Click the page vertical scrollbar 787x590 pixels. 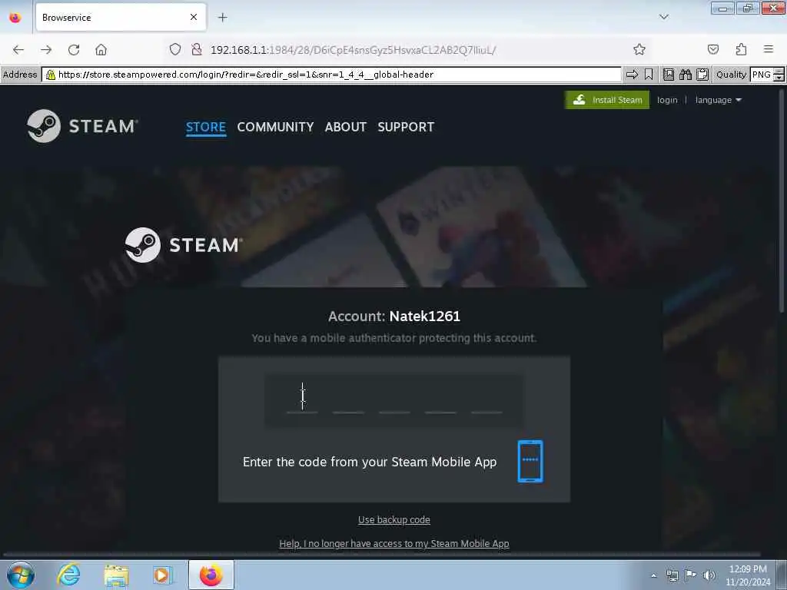pyautogui.click(x=781, y=201)
